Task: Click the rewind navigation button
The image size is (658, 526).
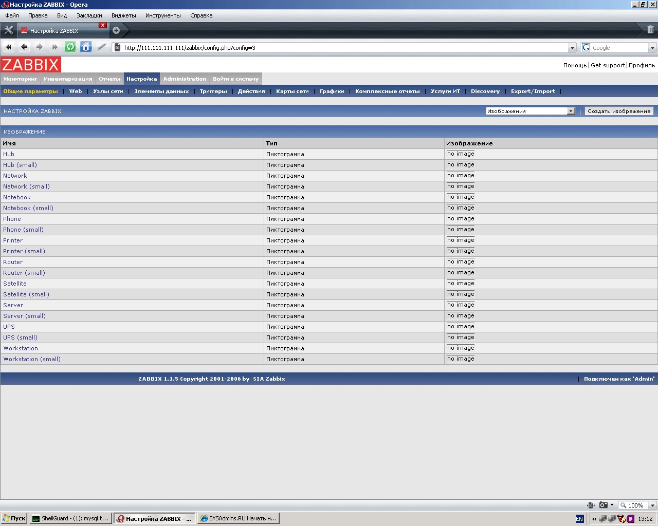Action: click(x=9, y=47)
